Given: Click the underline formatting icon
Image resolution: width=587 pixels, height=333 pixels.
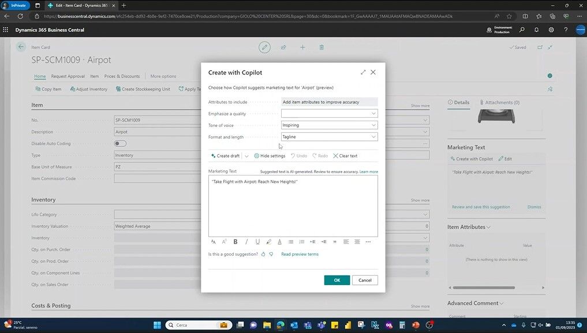Looking at the screenshot, I should (257, 242).
